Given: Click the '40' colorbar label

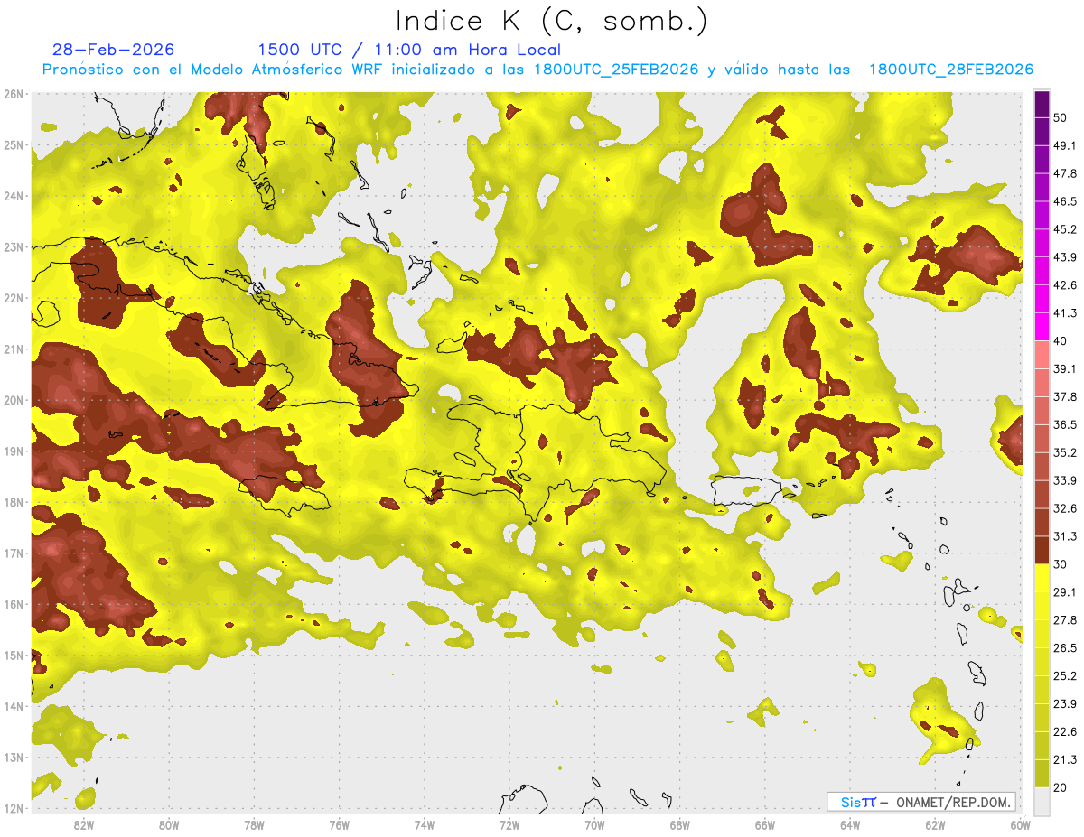Looking at the screenshot, I should (1061, 341).
